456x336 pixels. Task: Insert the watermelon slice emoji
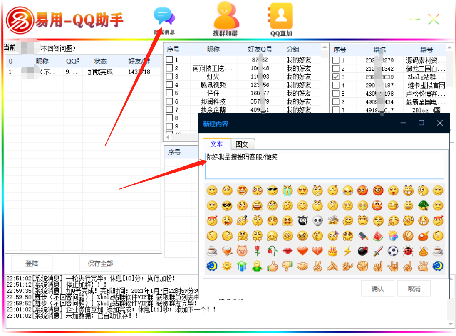[378, 236]
